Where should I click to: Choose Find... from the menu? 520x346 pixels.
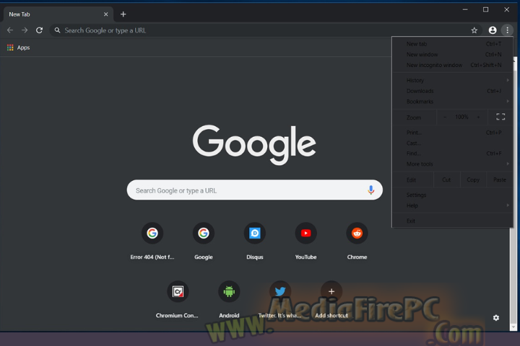[452, 154]
